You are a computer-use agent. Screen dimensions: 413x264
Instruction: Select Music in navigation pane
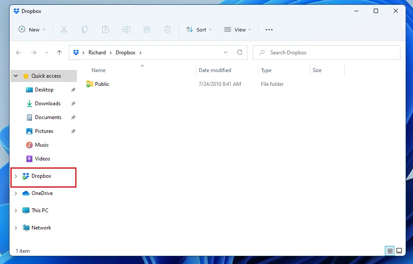tap(41, 145)
